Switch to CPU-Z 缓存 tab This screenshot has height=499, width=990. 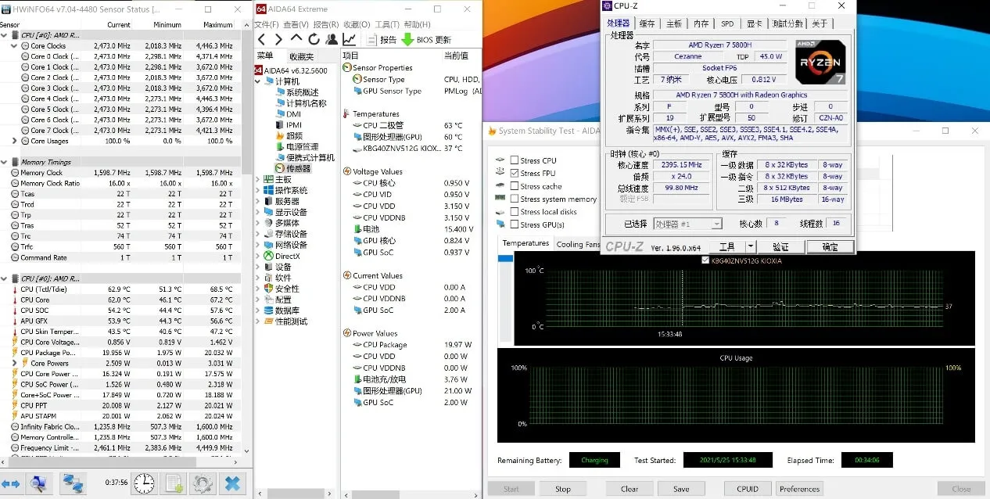click(647, 24)
